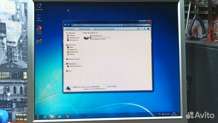This screenshot has height=123, width=218.
Task: Collapse the Жесткие диски group
Action: click(83, 32)
